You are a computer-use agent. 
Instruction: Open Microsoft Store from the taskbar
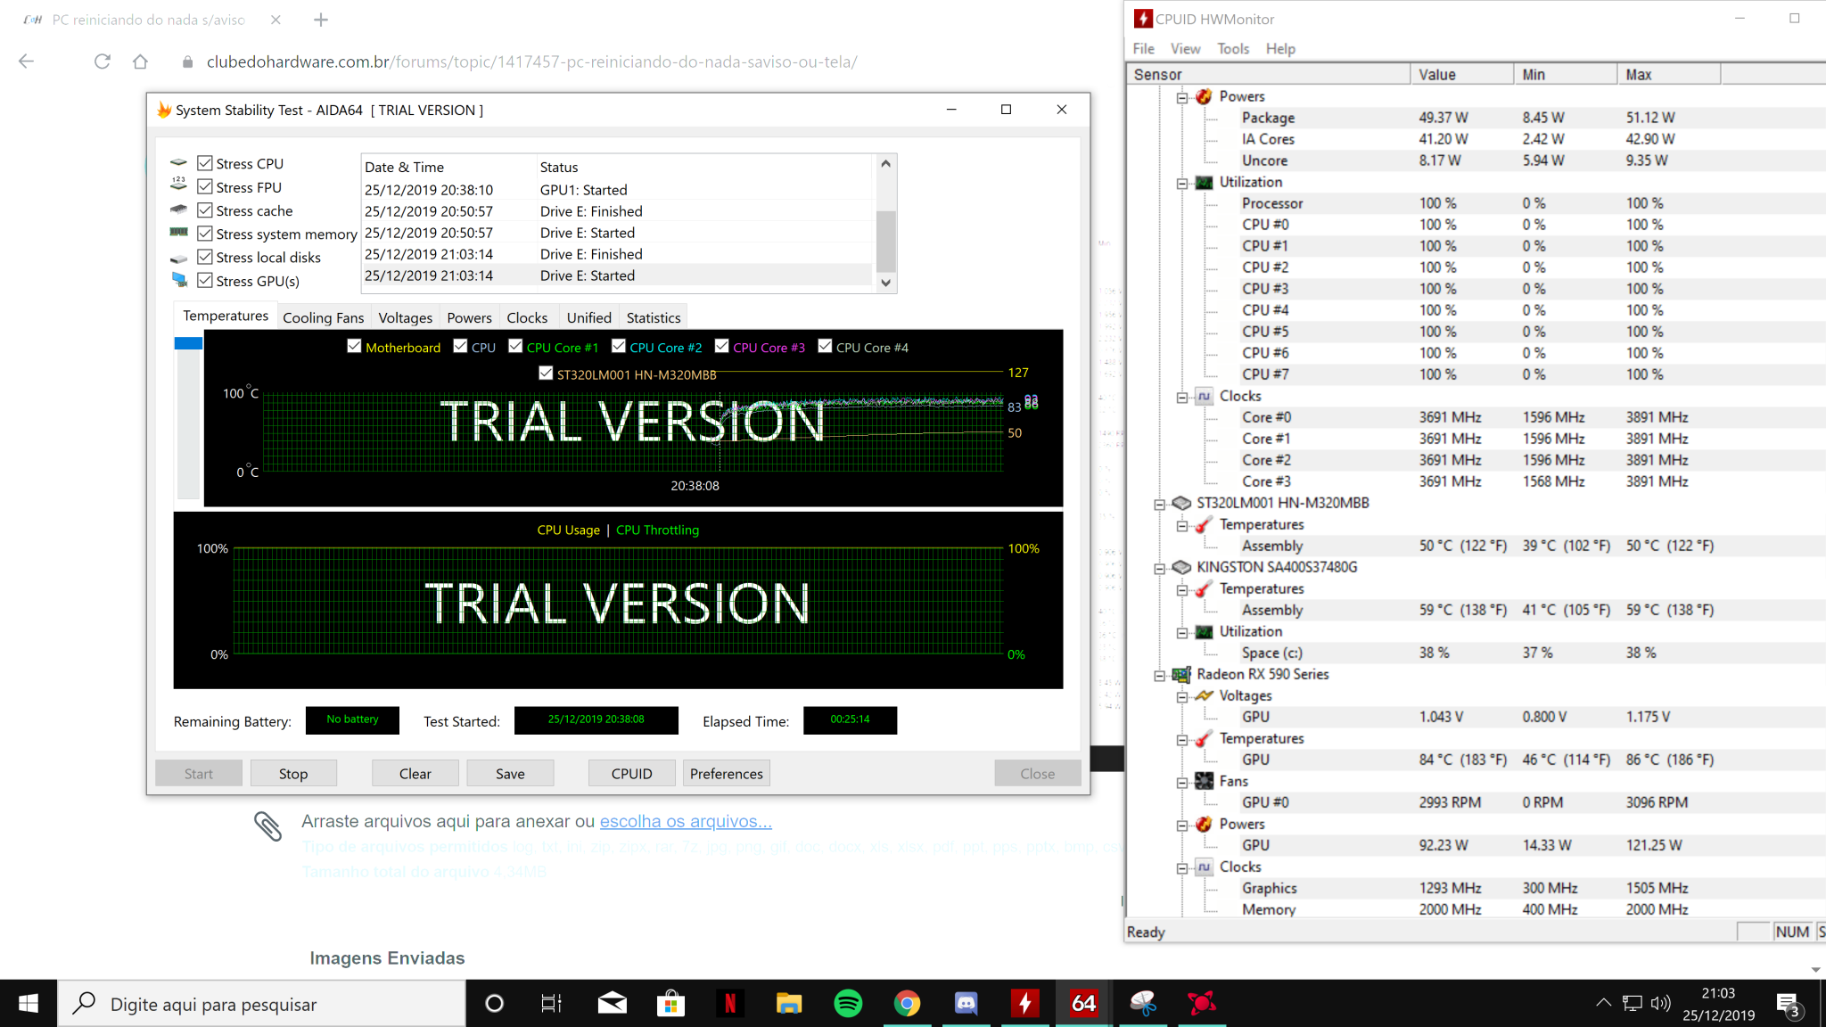pyautogui.click(x=670, y=1004)
